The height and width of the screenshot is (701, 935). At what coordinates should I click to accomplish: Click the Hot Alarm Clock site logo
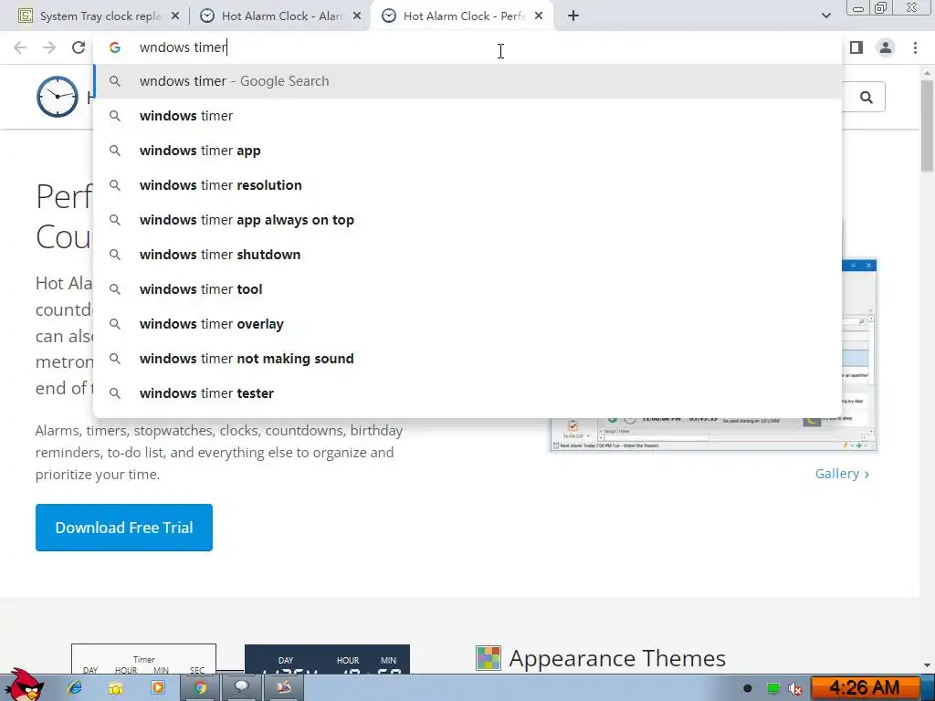(58, 97)
